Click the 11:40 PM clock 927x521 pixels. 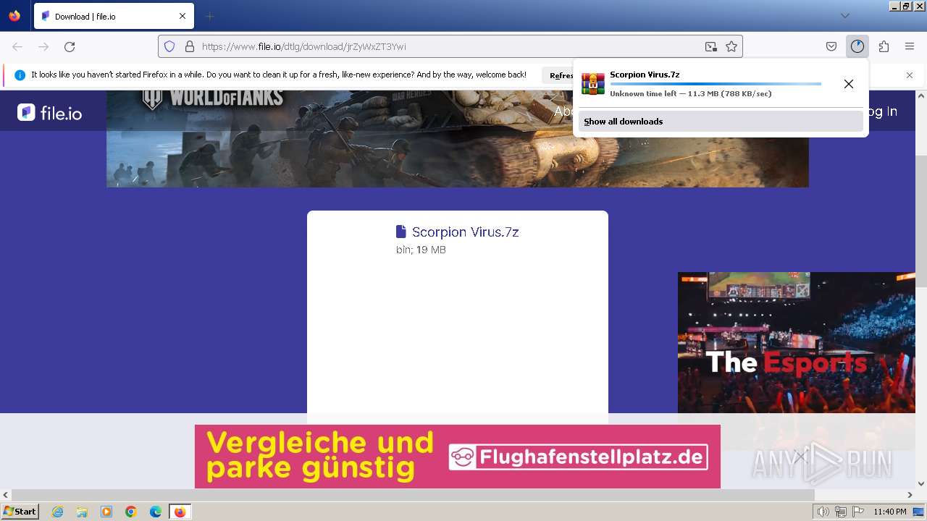tap(889, 512)
